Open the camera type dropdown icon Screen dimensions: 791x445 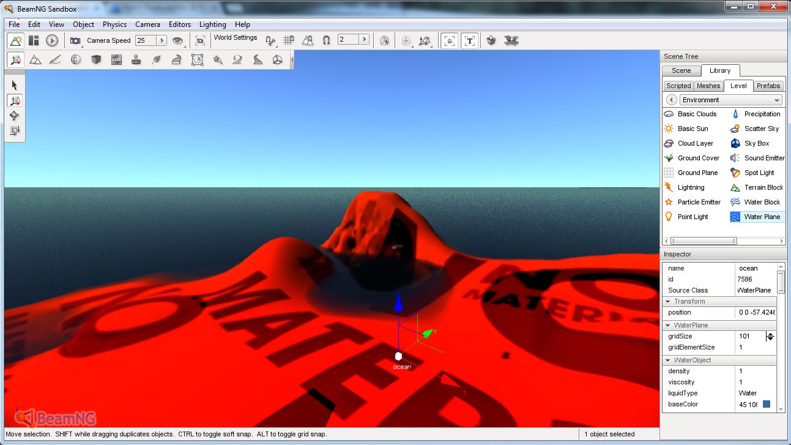(x=75, y=40)
